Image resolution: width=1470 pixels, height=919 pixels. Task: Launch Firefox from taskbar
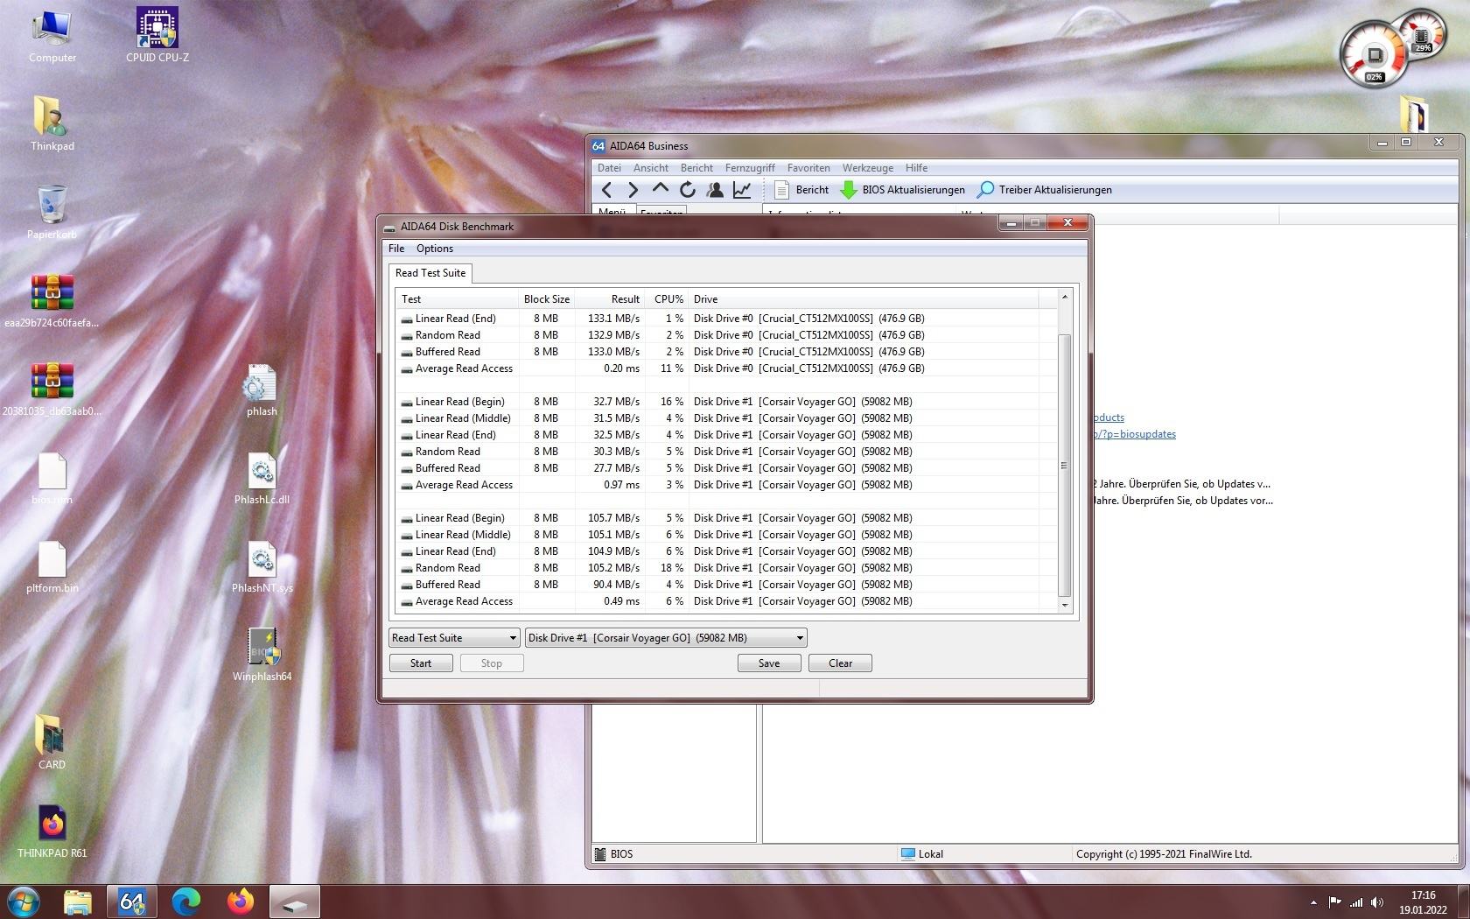[241, 901]
